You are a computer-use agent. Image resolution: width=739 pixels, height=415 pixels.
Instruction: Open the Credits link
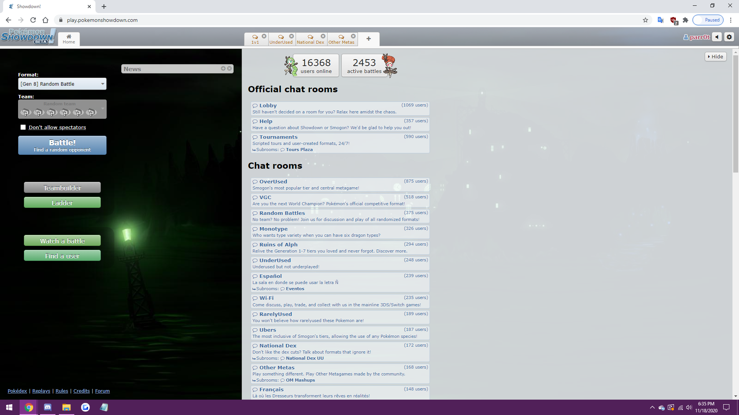(82, 391)
